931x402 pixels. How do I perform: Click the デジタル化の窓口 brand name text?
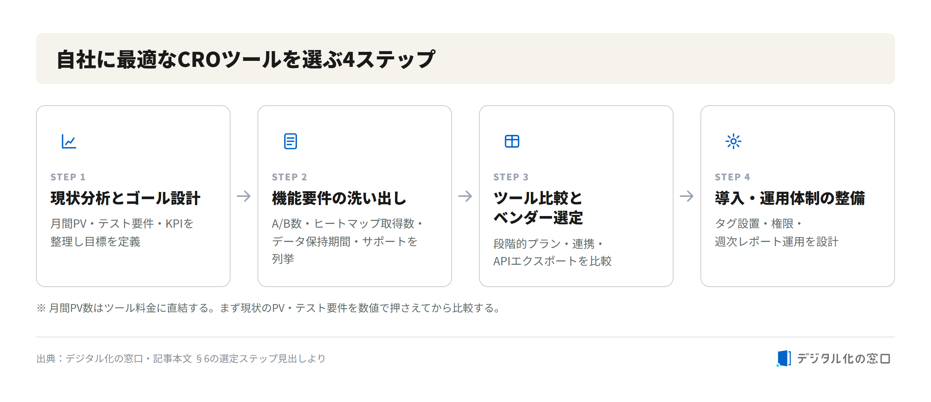[844, 359]
